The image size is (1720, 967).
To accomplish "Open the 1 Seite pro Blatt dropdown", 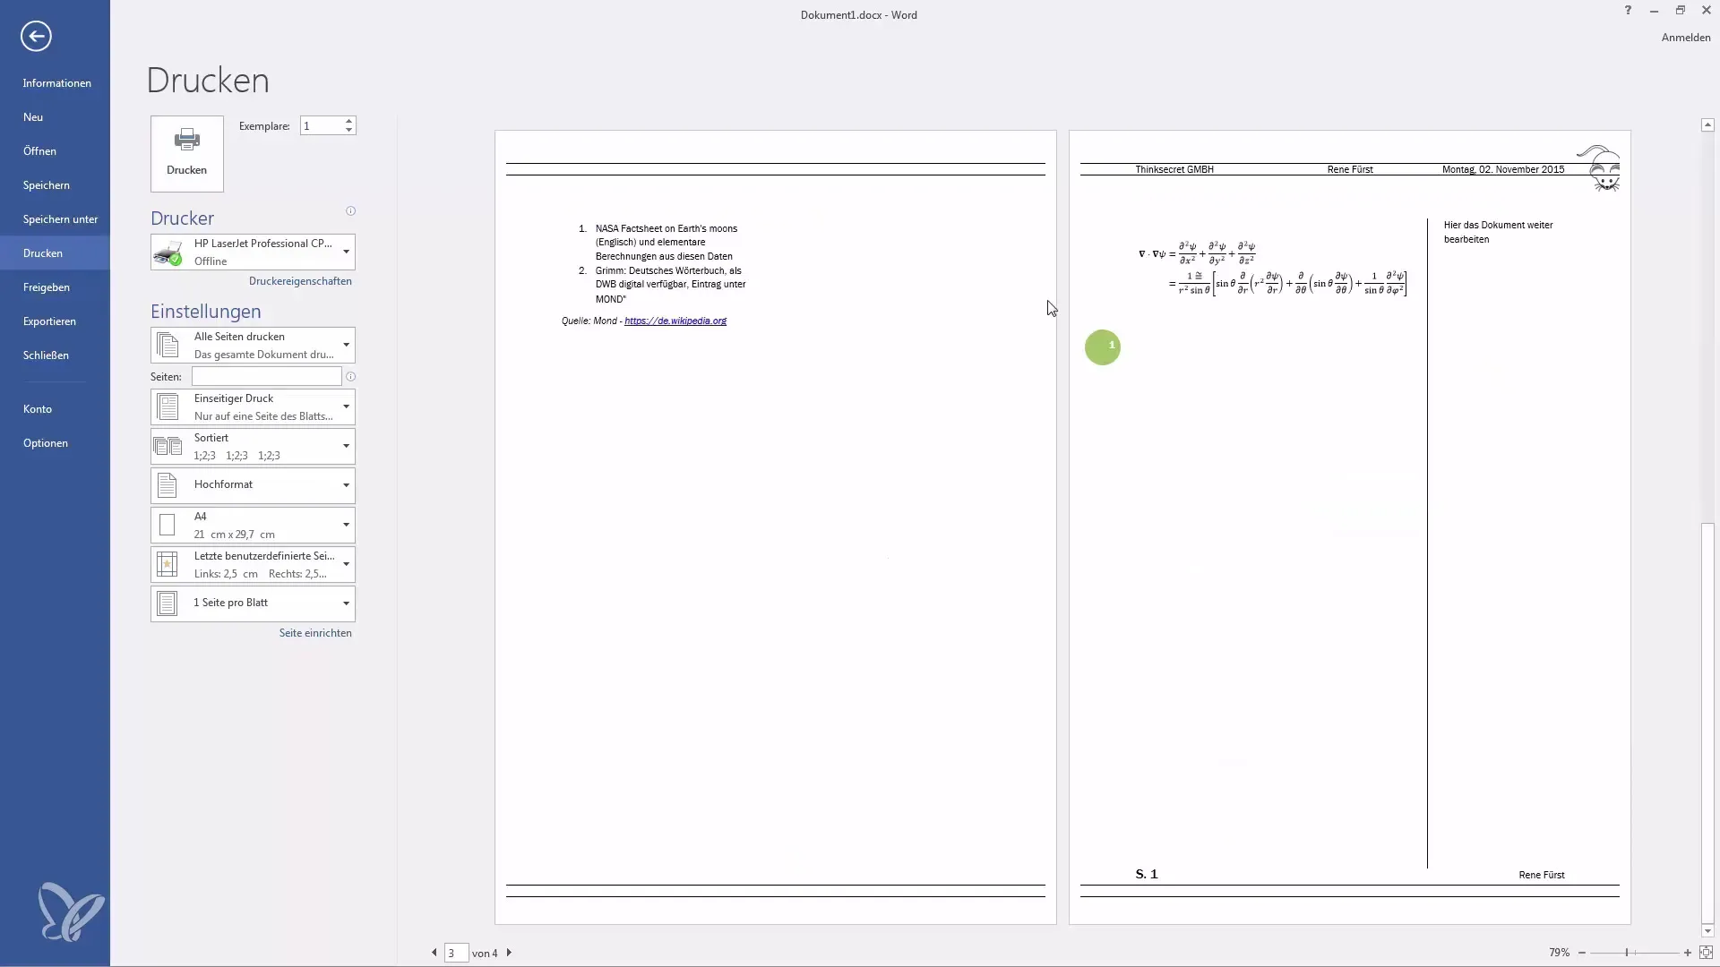I will coord(253,603).
